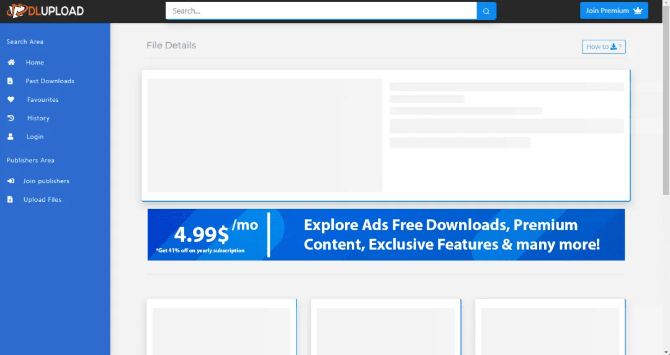This screenshot has height=355, width=670.
Task: Click the History clock icon
Action: pos(11,118)
